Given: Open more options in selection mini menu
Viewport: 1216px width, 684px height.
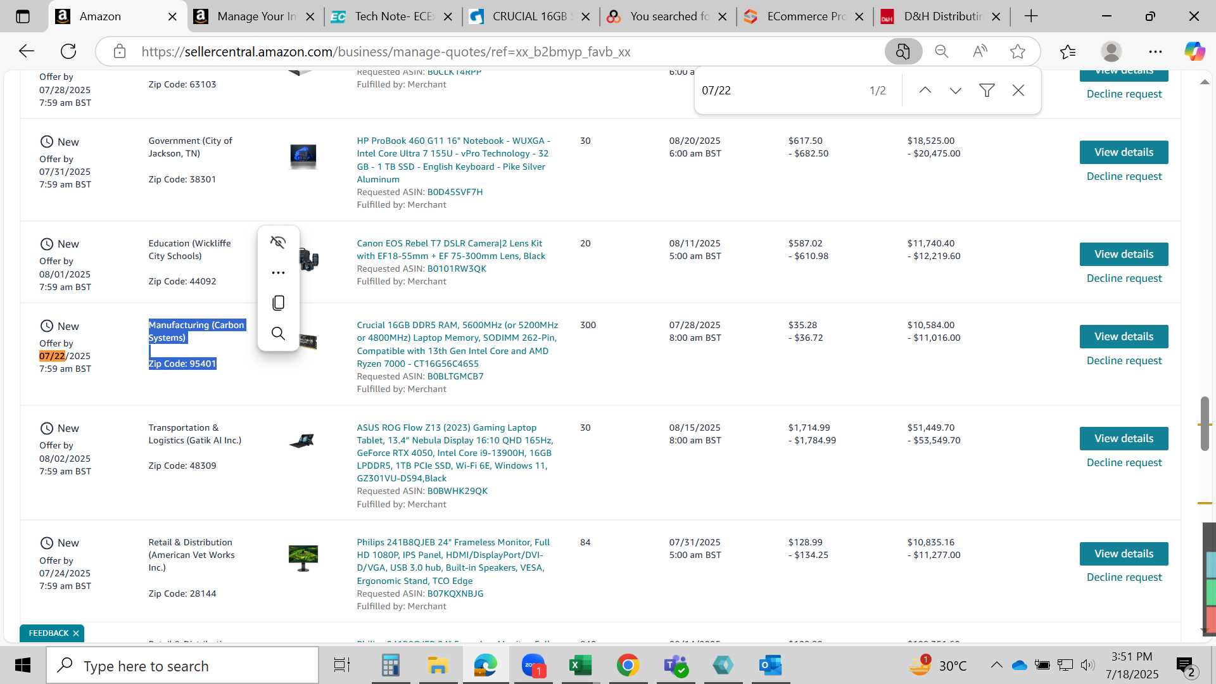Looking at the screenshot, I should click(x=278, y=272).
